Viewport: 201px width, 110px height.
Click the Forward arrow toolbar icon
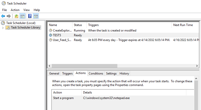[x=8, y=16]
